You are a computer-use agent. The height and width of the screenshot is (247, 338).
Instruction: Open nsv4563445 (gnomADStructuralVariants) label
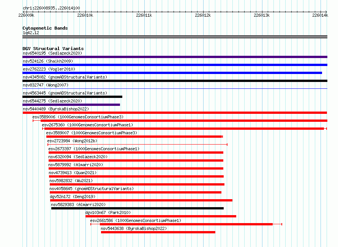pyautogui.click(x=65, y=93)
